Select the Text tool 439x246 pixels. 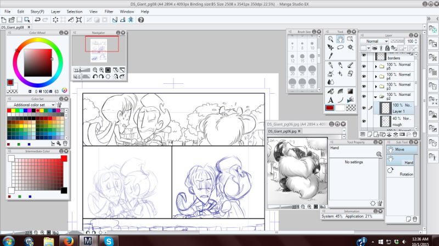330,99
